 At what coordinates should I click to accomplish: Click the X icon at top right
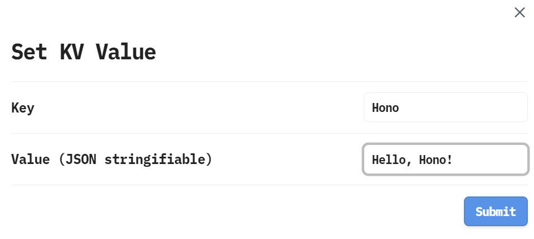[519, 12]
